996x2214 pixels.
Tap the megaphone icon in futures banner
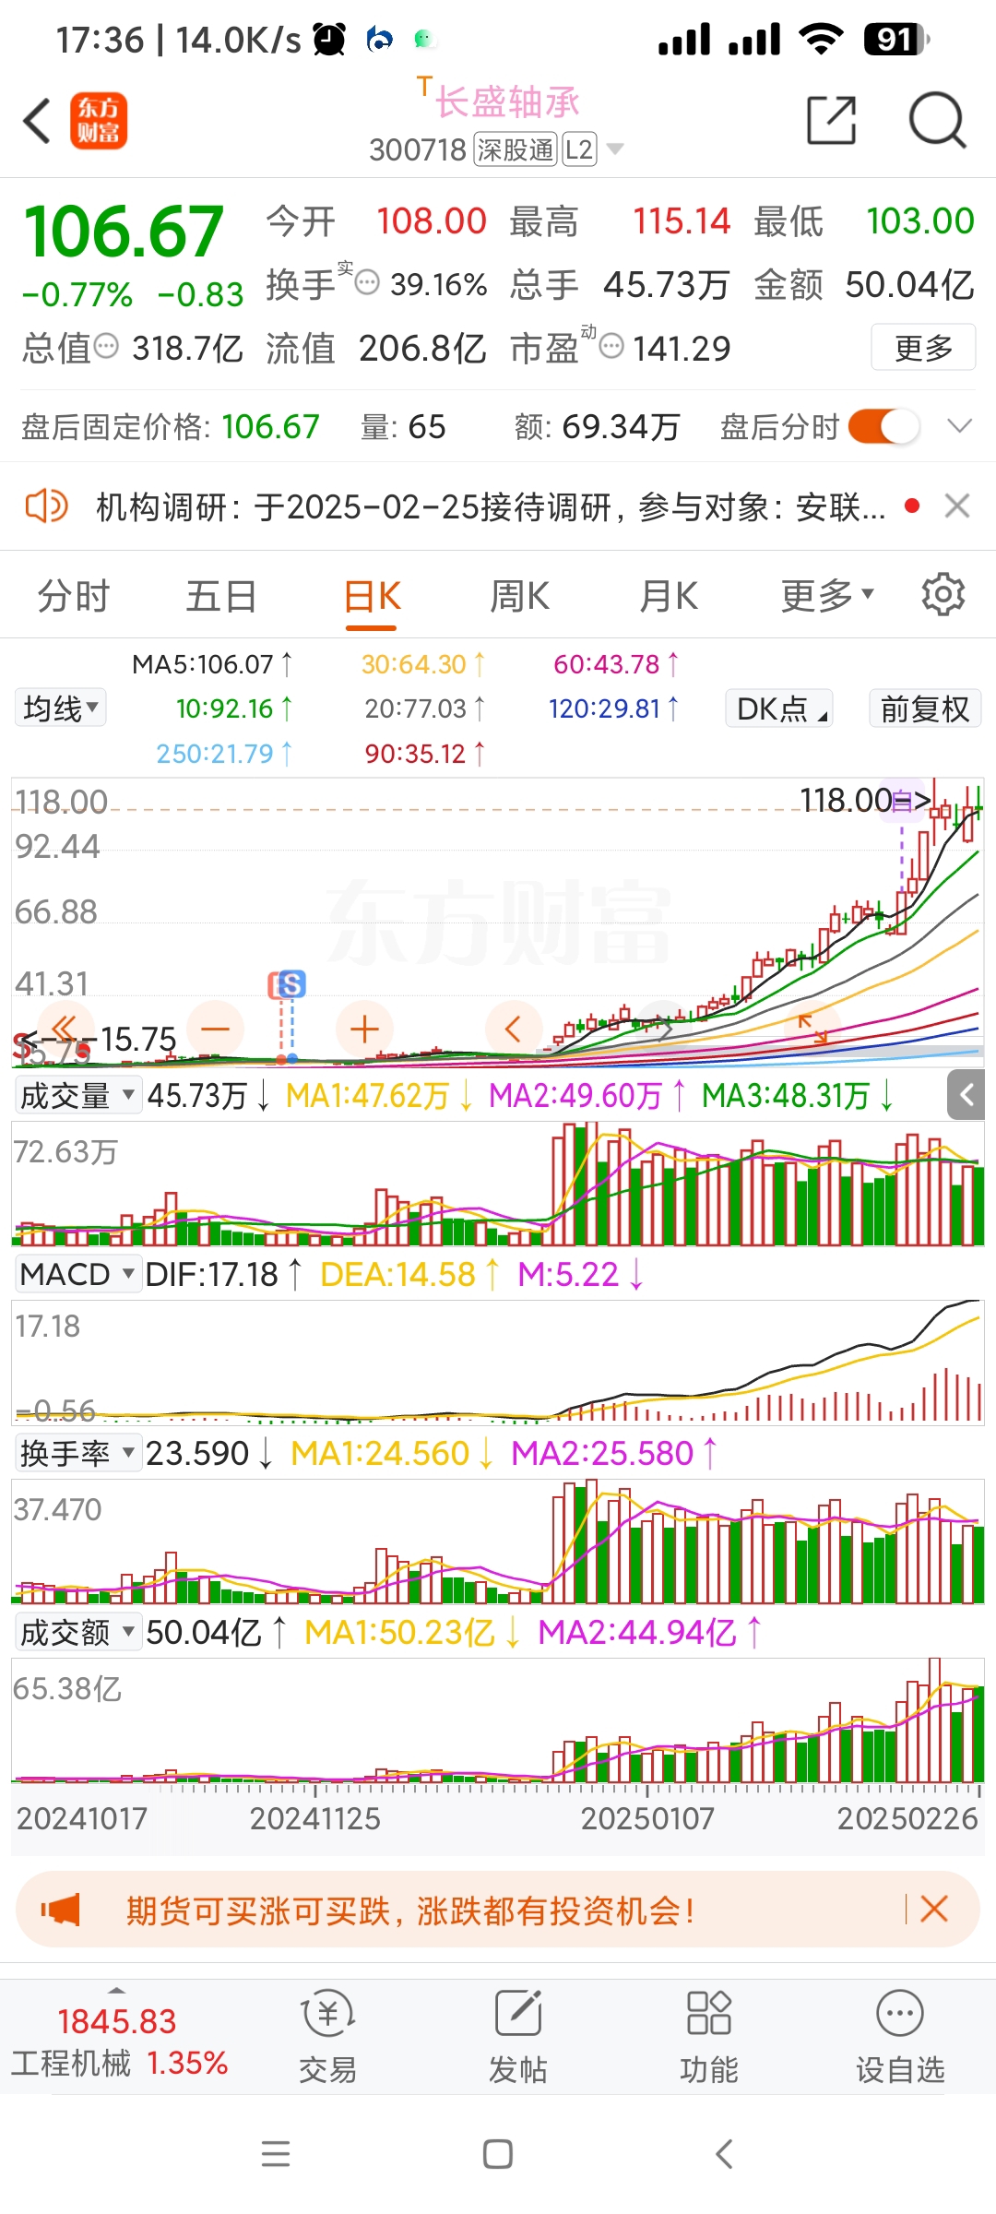(61, 1910)
